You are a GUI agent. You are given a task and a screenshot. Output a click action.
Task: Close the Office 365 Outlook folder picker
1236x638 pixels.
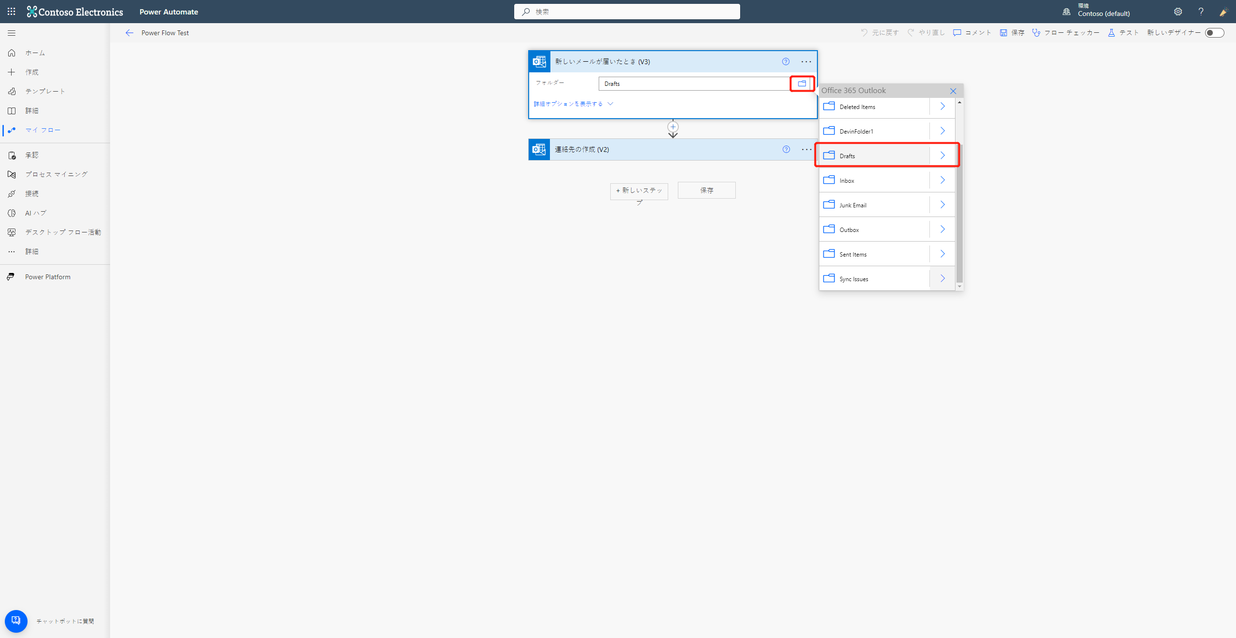tap(953, 91)
